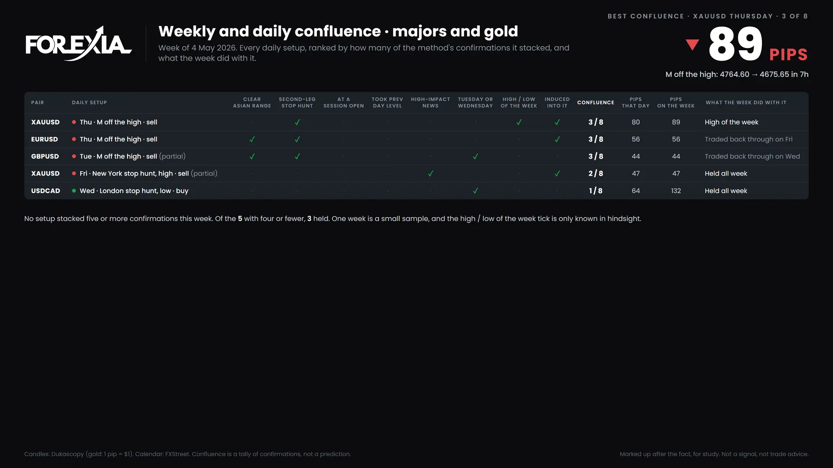Click red dot on EURUSD setup row
833x468 pixels.
point(74,139)
